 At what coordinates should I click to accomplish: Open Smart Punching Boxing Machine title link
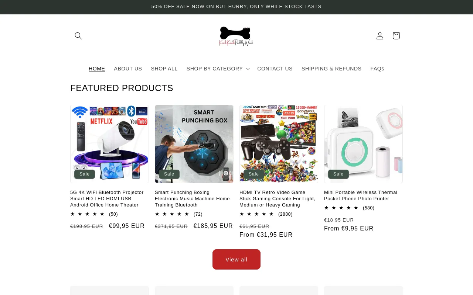[192, 198]
